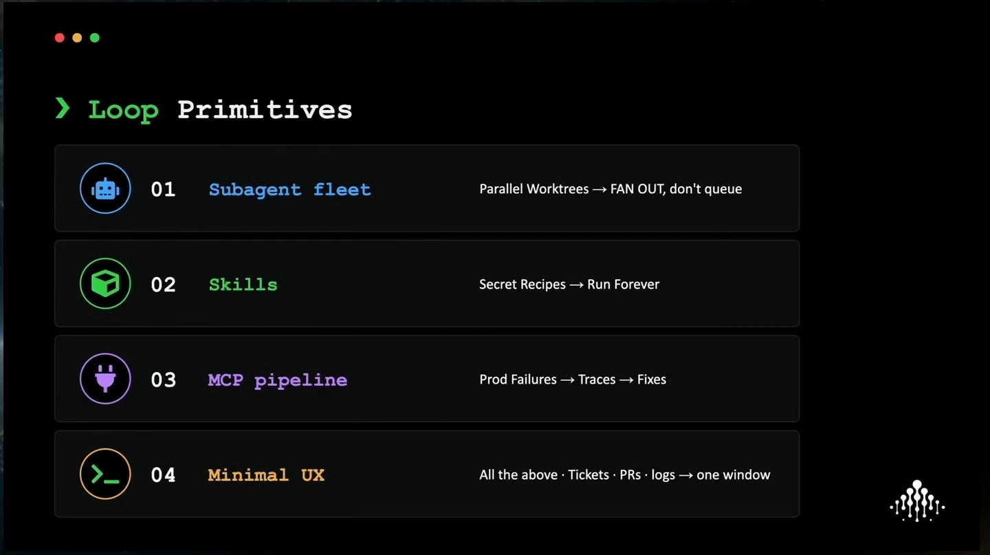Click the number "01"
The image size is (990, 555).
tap(163, 189)
